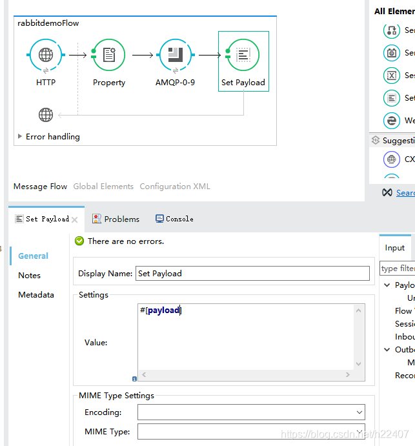Select the Inbound Properties tree item
Viewport: 415px width, 446px height.
(405, 337)
